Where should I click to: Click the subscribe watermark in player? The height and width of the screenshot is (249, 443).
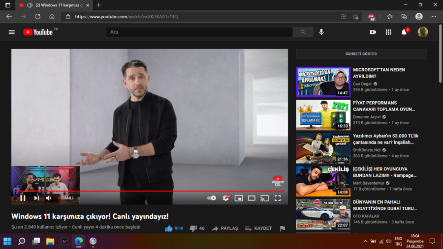tap(278, 181)
